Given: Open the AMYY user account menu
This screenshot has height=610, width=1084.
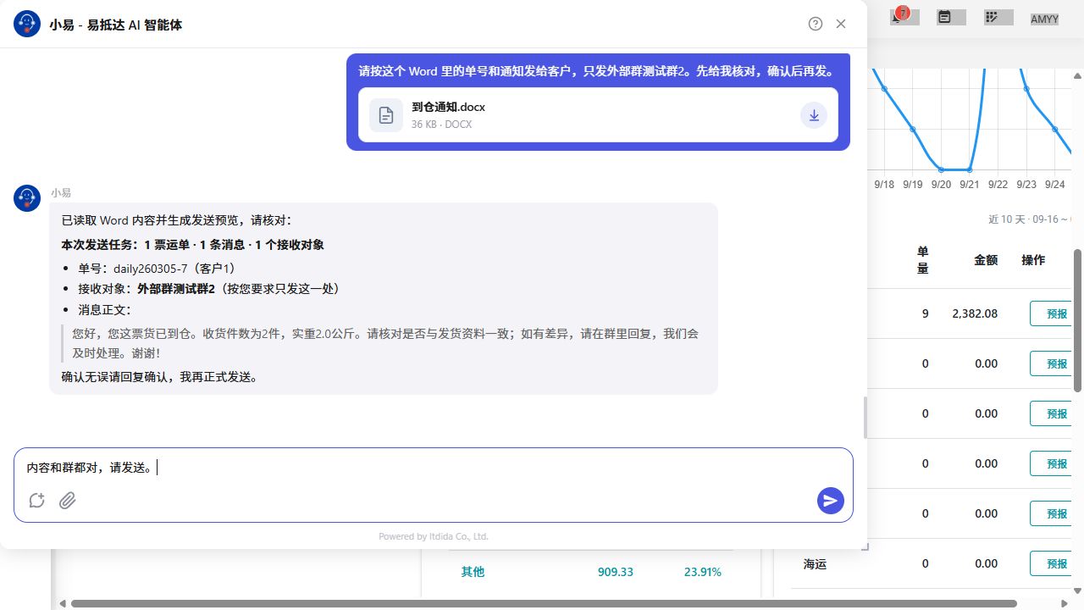Looking at the screenshot, I should point(1044,19).
